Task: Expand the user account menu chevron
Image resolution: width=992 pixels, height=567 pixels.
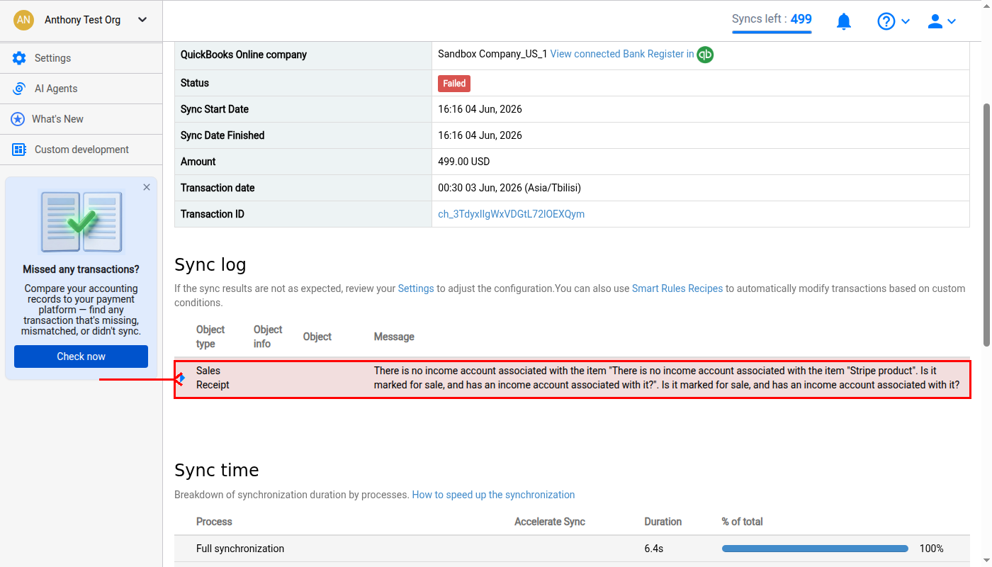Action: tap(952, 22)
